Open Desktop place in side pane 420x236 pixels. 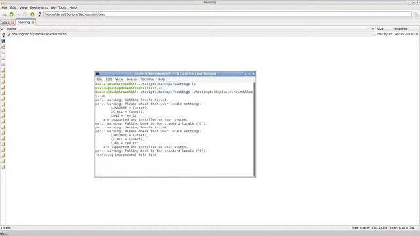[3, 41]
